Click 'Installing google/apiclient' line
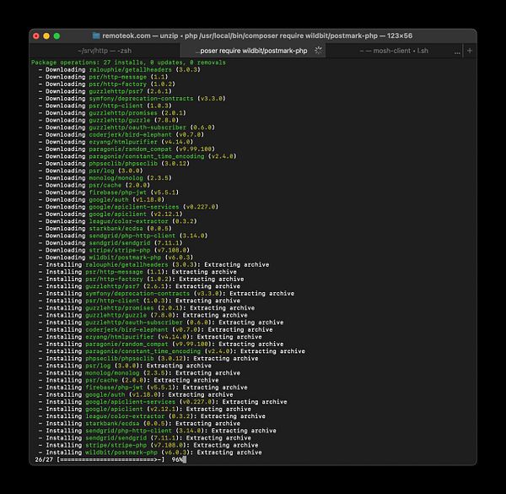The image size is (506, 494). [x=145, y=409]
